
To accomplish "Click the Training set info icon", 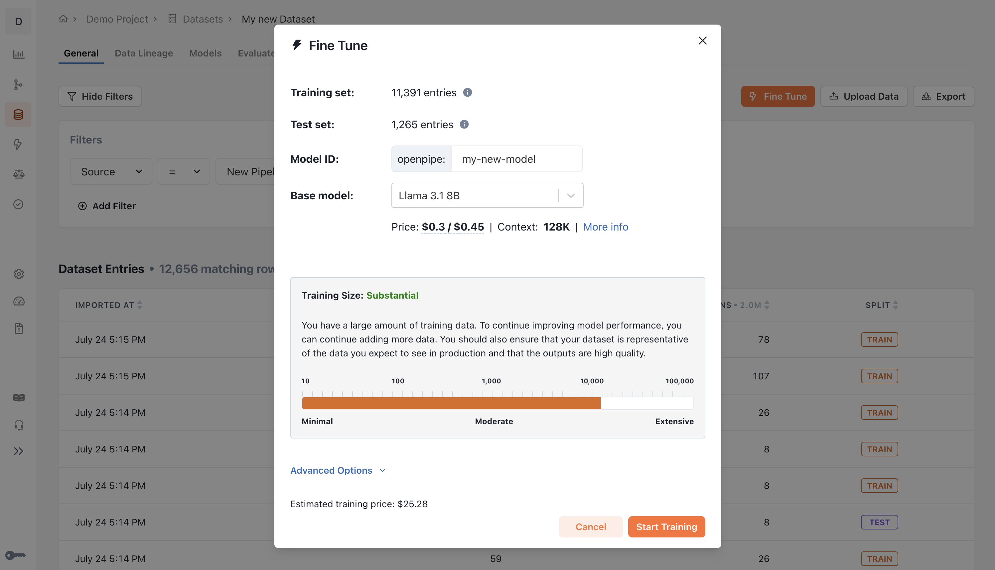I will pos(467,92).
